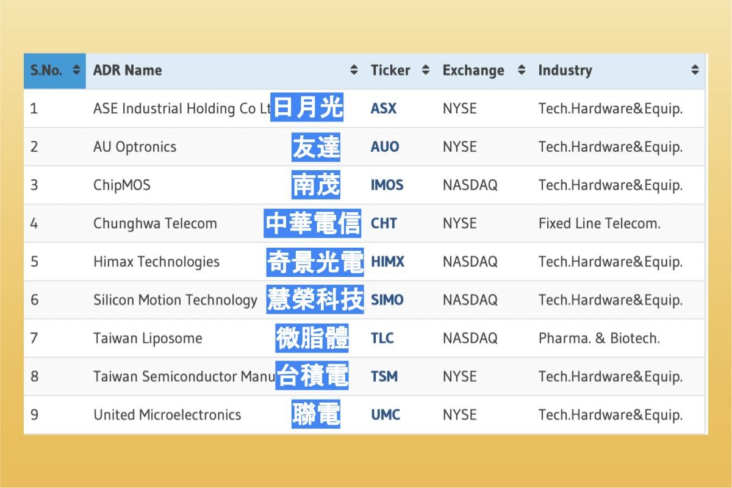Screen dimensions: 732x488
Task: Click the Exchange column header
Action: (473, 70)
